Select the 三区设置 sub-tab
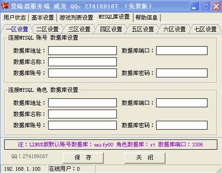 pyautogui.click(x=79, y=29)
